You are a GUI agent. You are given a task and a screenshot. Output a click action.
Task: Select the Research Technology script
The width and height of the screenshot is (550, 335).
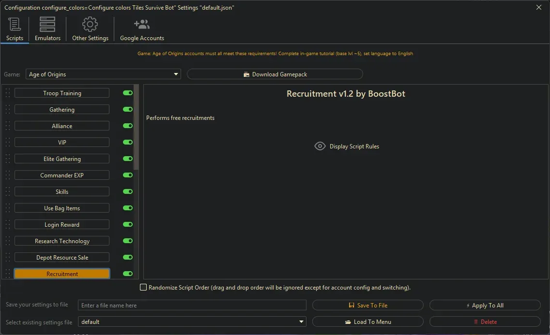62,241
